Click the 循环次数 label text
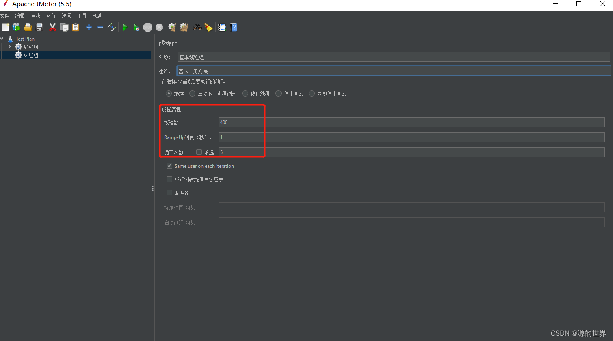 click(x=173, y=152)
